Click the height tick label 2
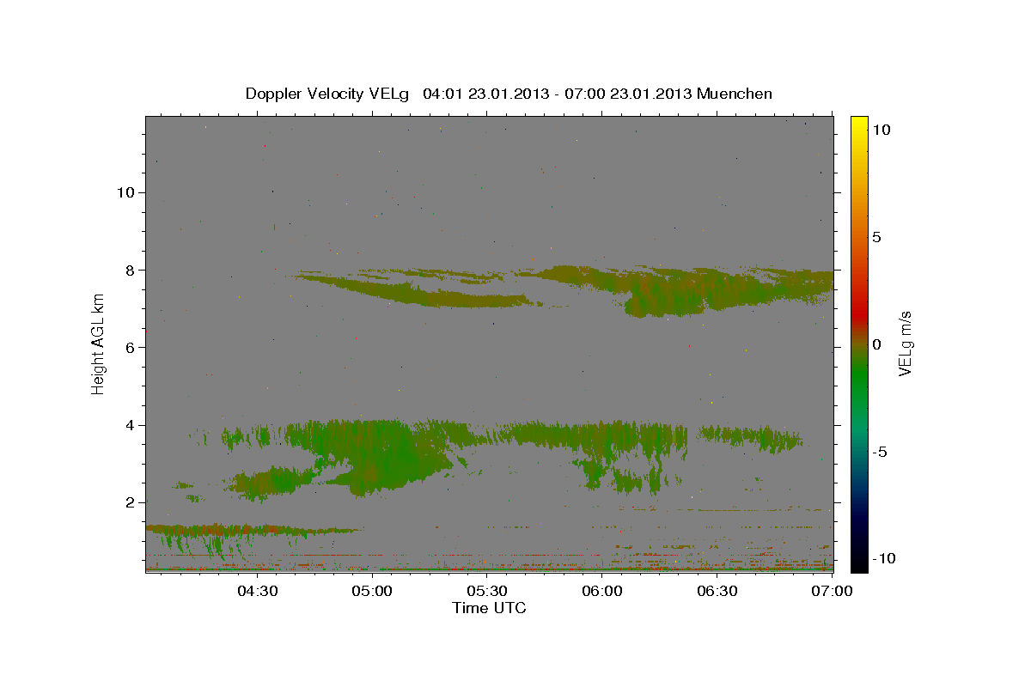This screenshot has height=687, width=1031. (131, 502)
